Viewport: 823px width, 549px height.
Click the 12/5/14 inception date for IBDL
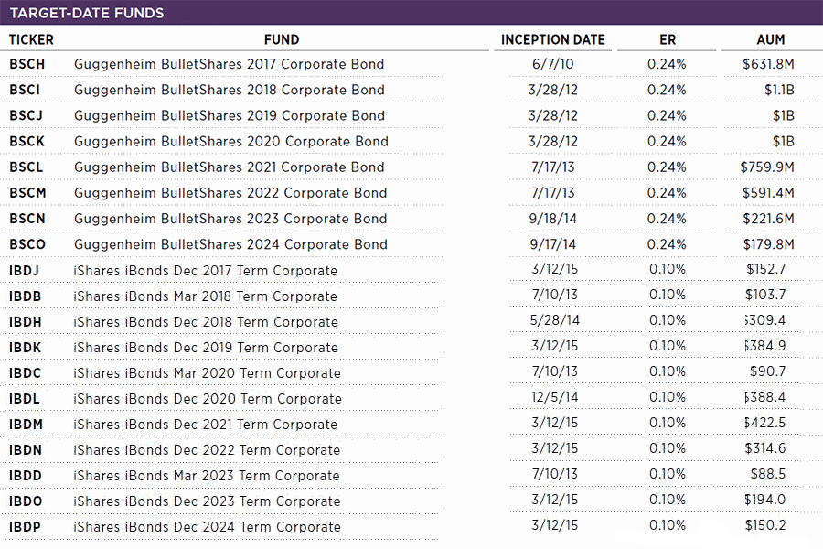pos(553,397)
